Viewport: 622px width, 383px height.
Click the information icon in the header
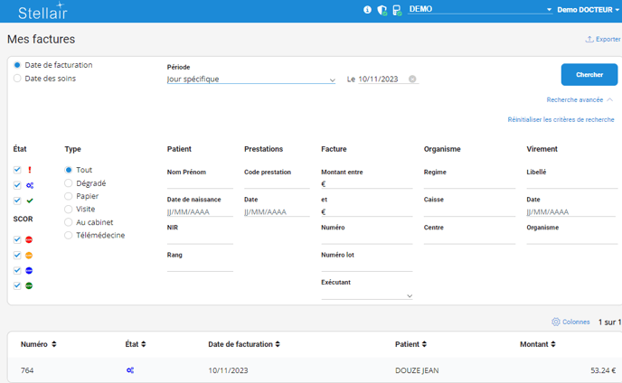click(x=367, y=10)
